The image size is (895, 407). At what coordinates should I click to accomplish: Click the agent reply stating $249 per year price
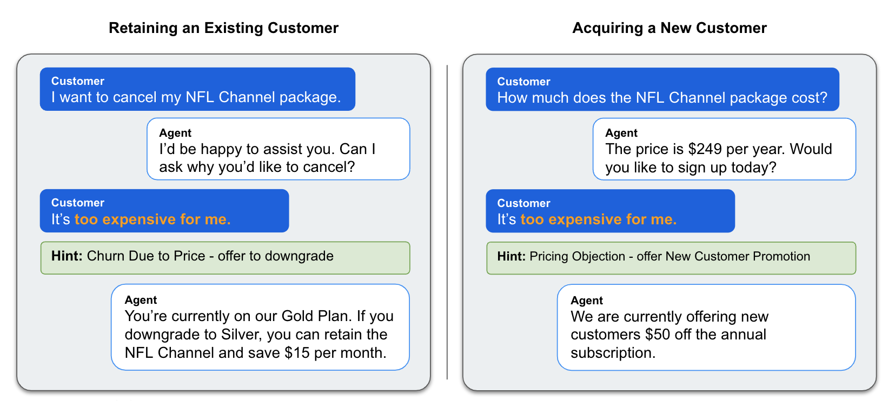point(724,149)
